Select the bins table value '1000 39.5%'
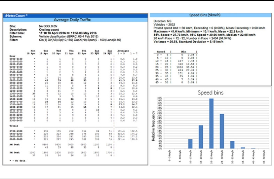 click(185, 67)
